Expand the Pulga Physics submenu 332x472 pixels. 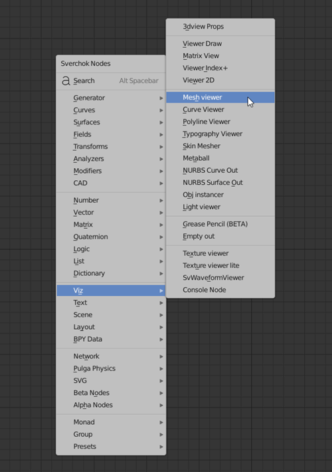pyautogui.click(x=111, y=368)
